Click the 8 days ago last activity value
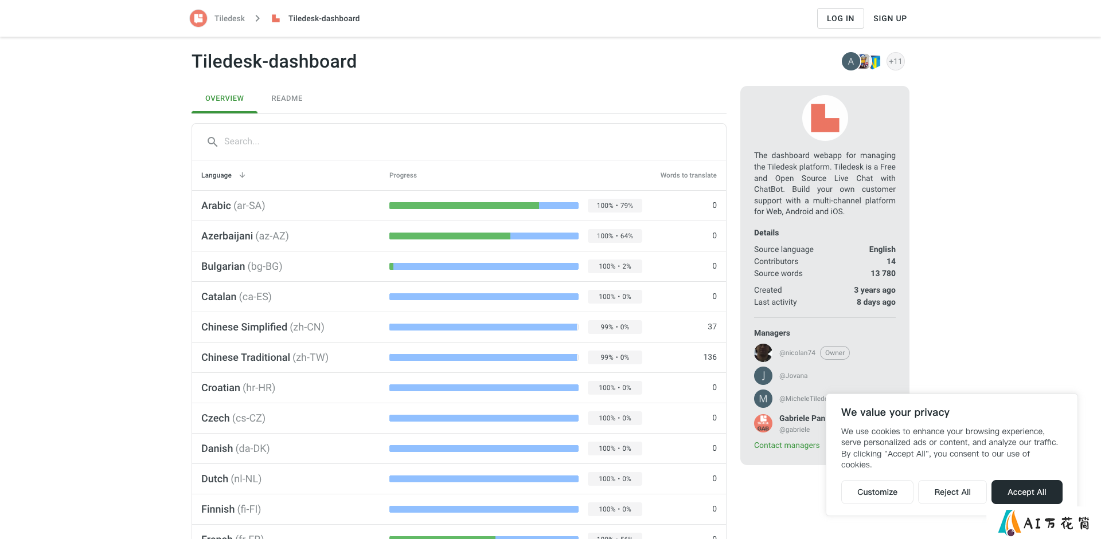The height and width of the screenshot is (539, 1101). 876,302
